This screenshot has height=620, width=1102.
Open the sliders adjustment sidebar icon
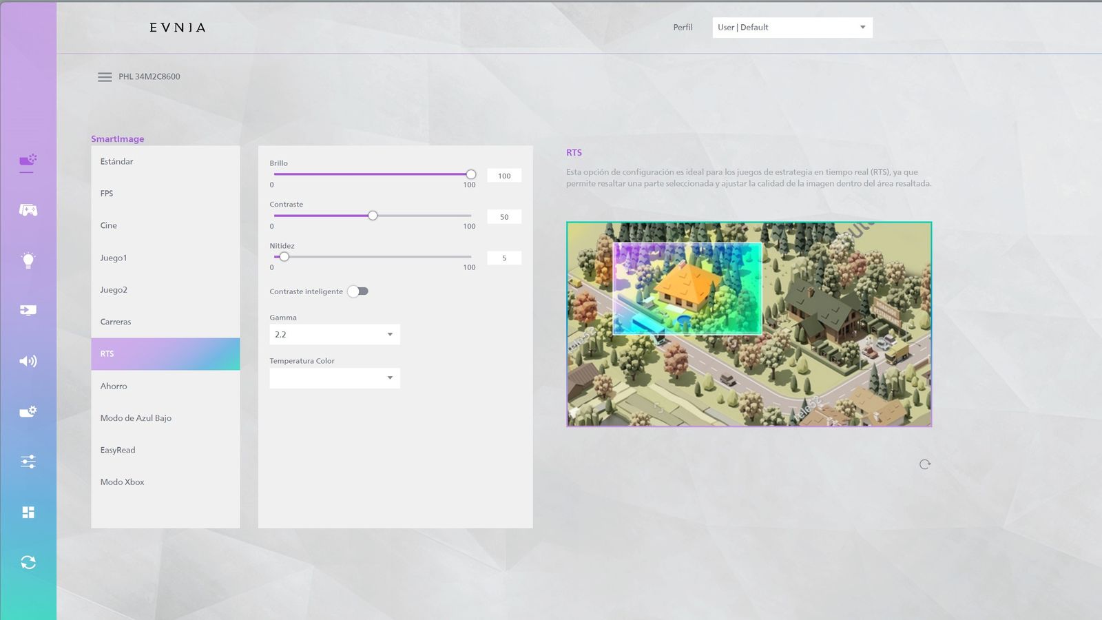coord(28,462)
